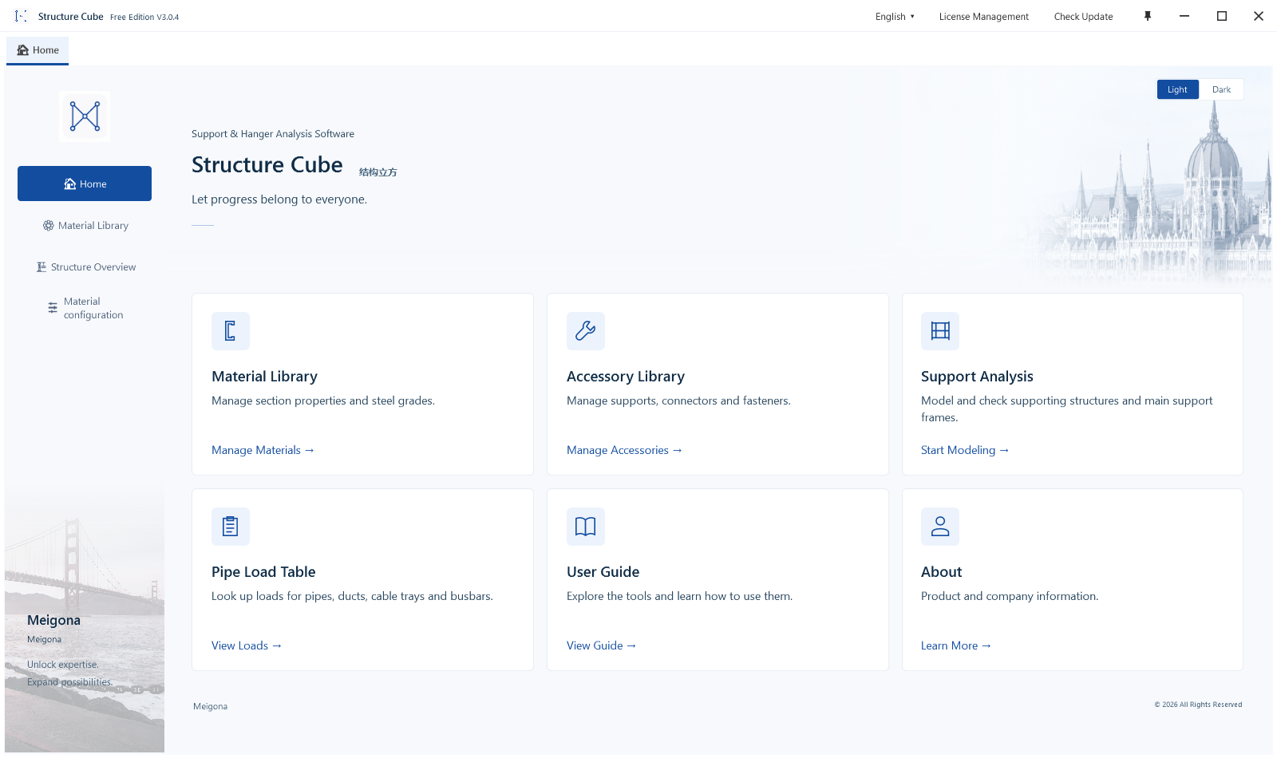Click the 2026 All Rights Reserved text
The image size is (1277, 758).
click(x=1198, y=705)
